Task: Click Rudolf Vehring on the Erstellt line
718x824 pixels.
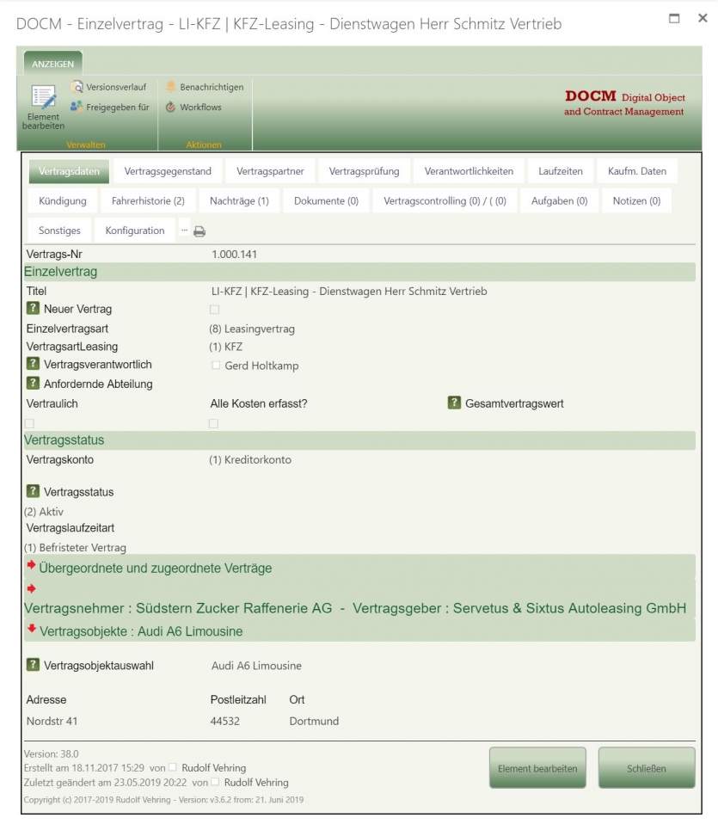Action: point(214,768)
